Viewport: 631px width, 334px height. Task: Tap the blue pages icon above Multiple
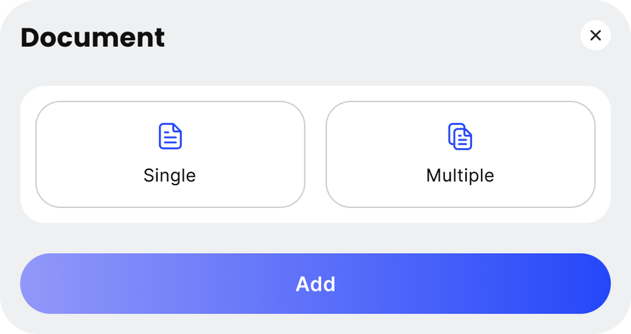click(x=460, y=136)
